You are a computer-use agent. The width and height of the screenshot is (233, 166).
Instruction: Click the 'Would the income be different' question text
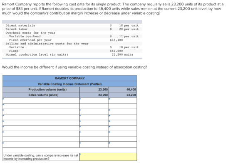[74, 67]
